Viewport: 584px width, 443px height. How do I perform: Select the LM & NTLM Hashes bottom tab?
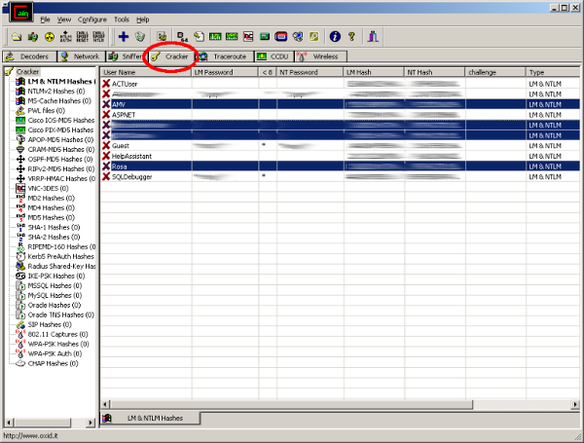pos(151,418)
